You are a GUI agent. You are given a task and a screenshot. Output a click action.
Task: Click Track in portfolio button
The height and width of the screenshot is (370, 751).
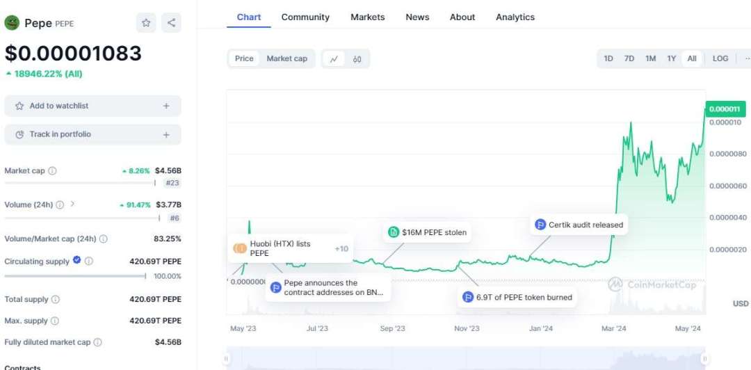(x=92, y=134)
